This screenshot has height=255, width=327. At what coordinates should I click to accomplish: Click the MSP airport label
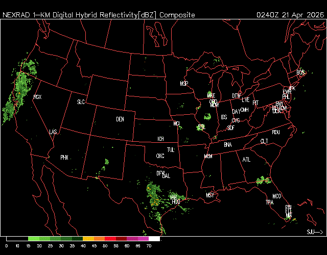(184, 83)
